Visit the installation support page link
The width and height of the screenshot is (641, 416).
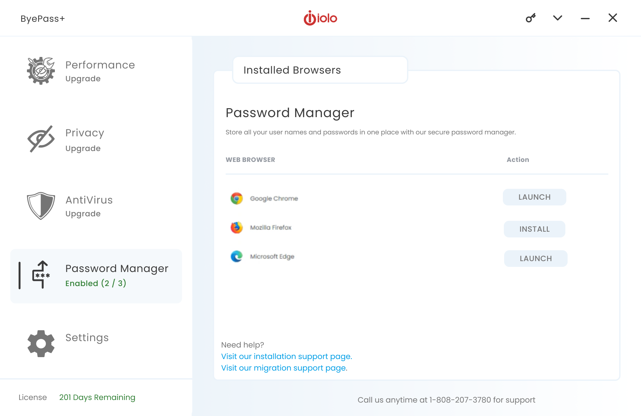(x=287, y=356)
